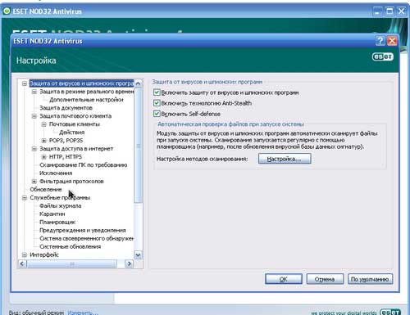Viewport: 410px width, 315px height.
Task: Click the ESET logo in the dialog header
Action: pyautogui.click(x=383, y=56)
